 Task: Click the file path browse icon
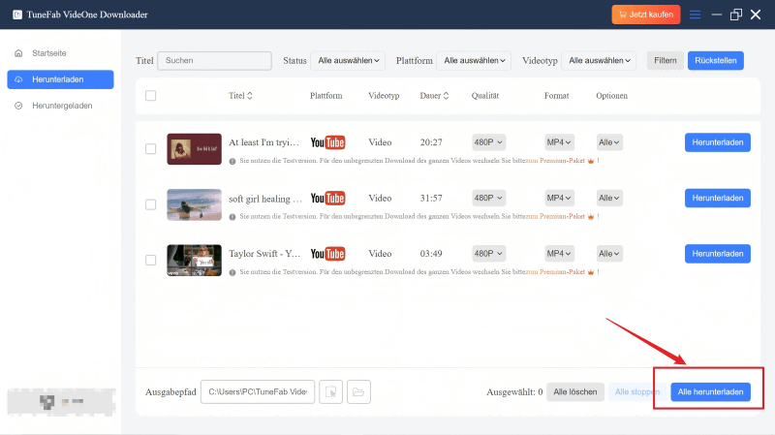coord(330,391)
